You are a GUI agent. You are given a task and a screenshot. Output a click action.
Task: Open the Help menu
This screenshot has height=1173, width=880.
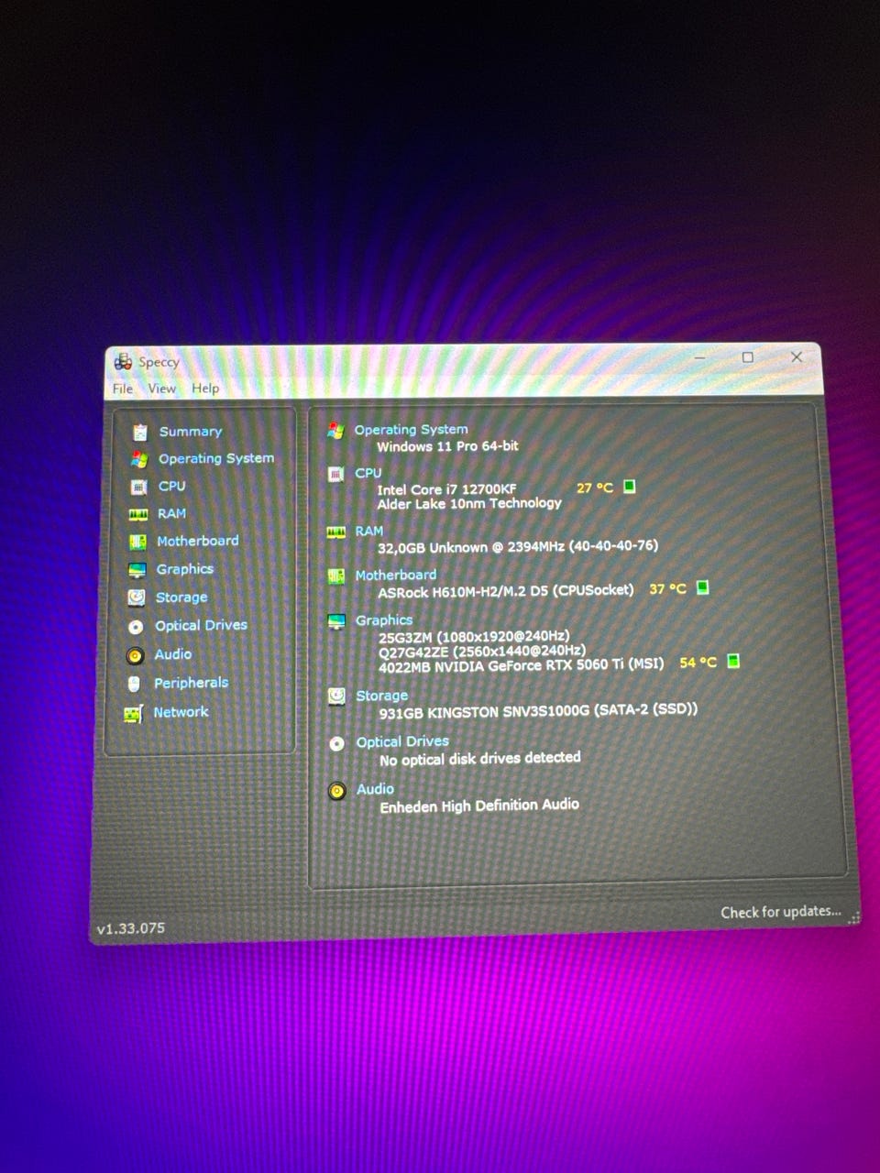(205, 389)
